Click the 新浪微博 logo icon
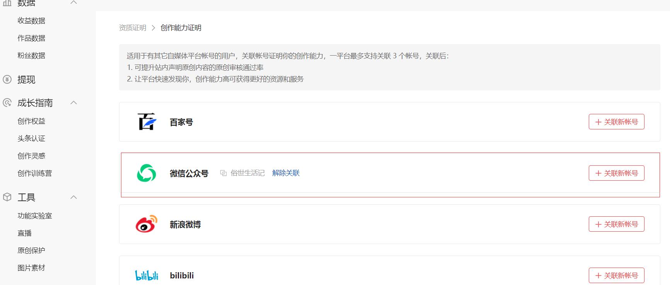The image size is (670, 285). [147, 224]
